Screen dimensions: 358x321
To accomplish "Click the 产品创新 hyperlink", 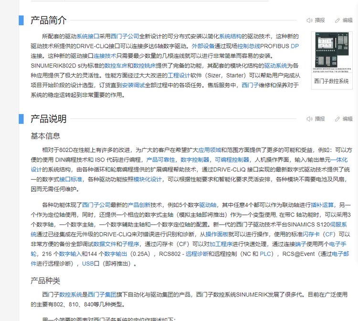I will (x=139, y=205).
